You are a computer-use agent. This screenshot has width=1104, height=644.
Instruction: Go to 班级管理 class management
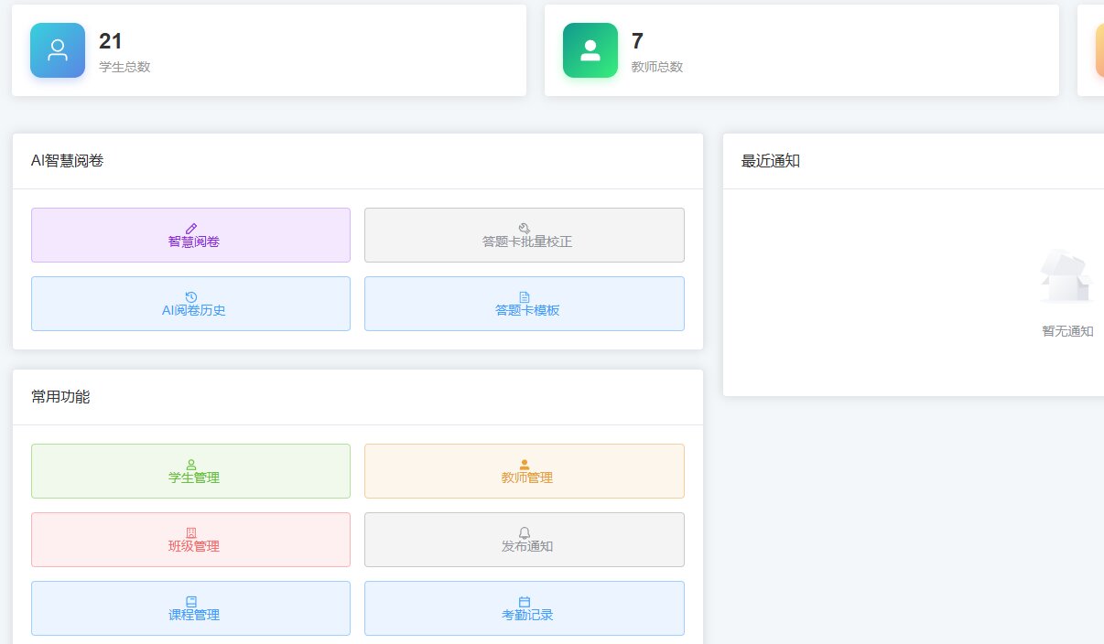point(190,540)
